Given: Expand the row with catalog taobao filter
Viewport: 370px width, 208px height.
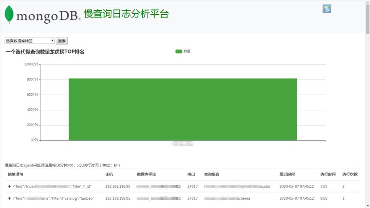Looking at the screenshot, I should point(10,198).
